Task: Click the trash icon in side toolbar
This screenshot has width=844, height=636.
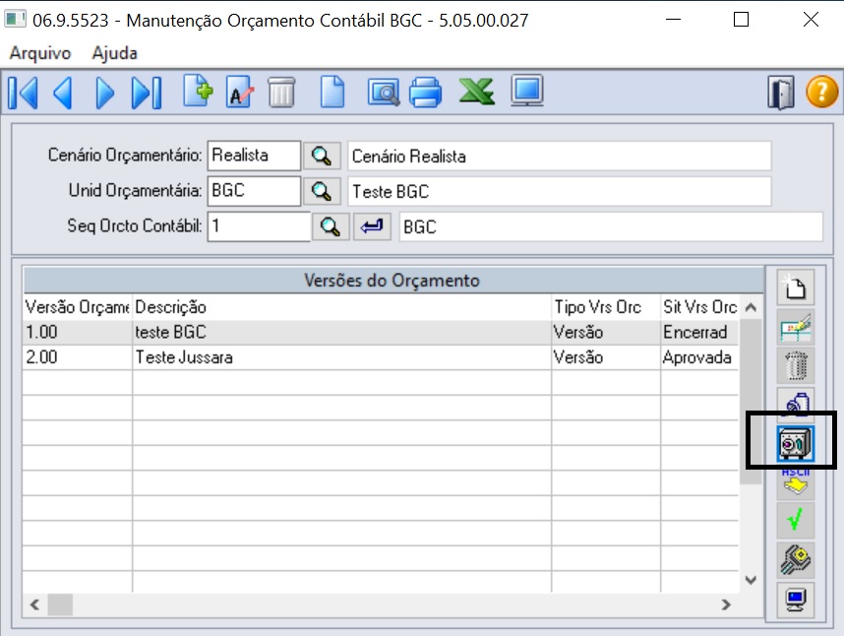Action: click(796, 365)
